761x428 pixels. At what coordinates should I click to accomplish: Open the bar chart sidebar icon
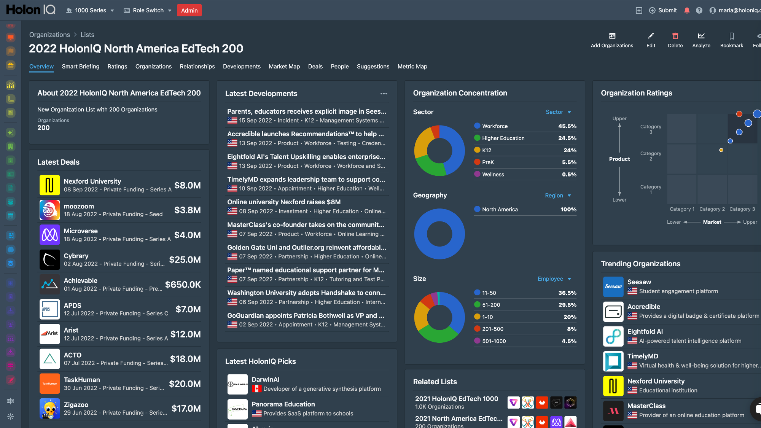point(11,85)
